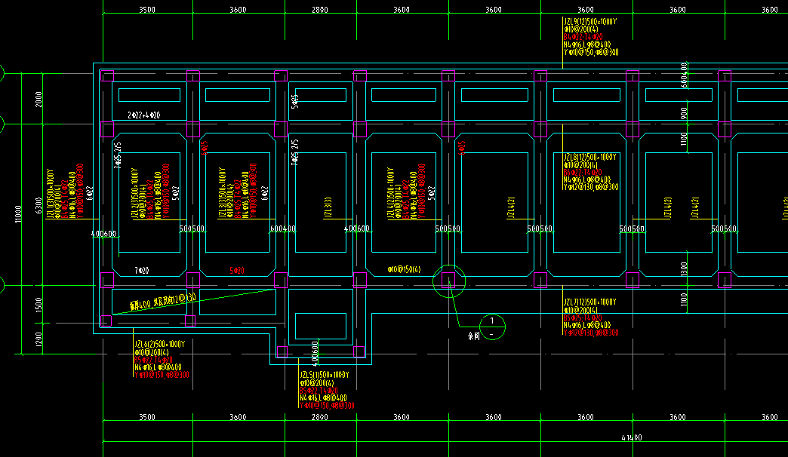Click the 600 400 beam width dimension

point(283,228)
